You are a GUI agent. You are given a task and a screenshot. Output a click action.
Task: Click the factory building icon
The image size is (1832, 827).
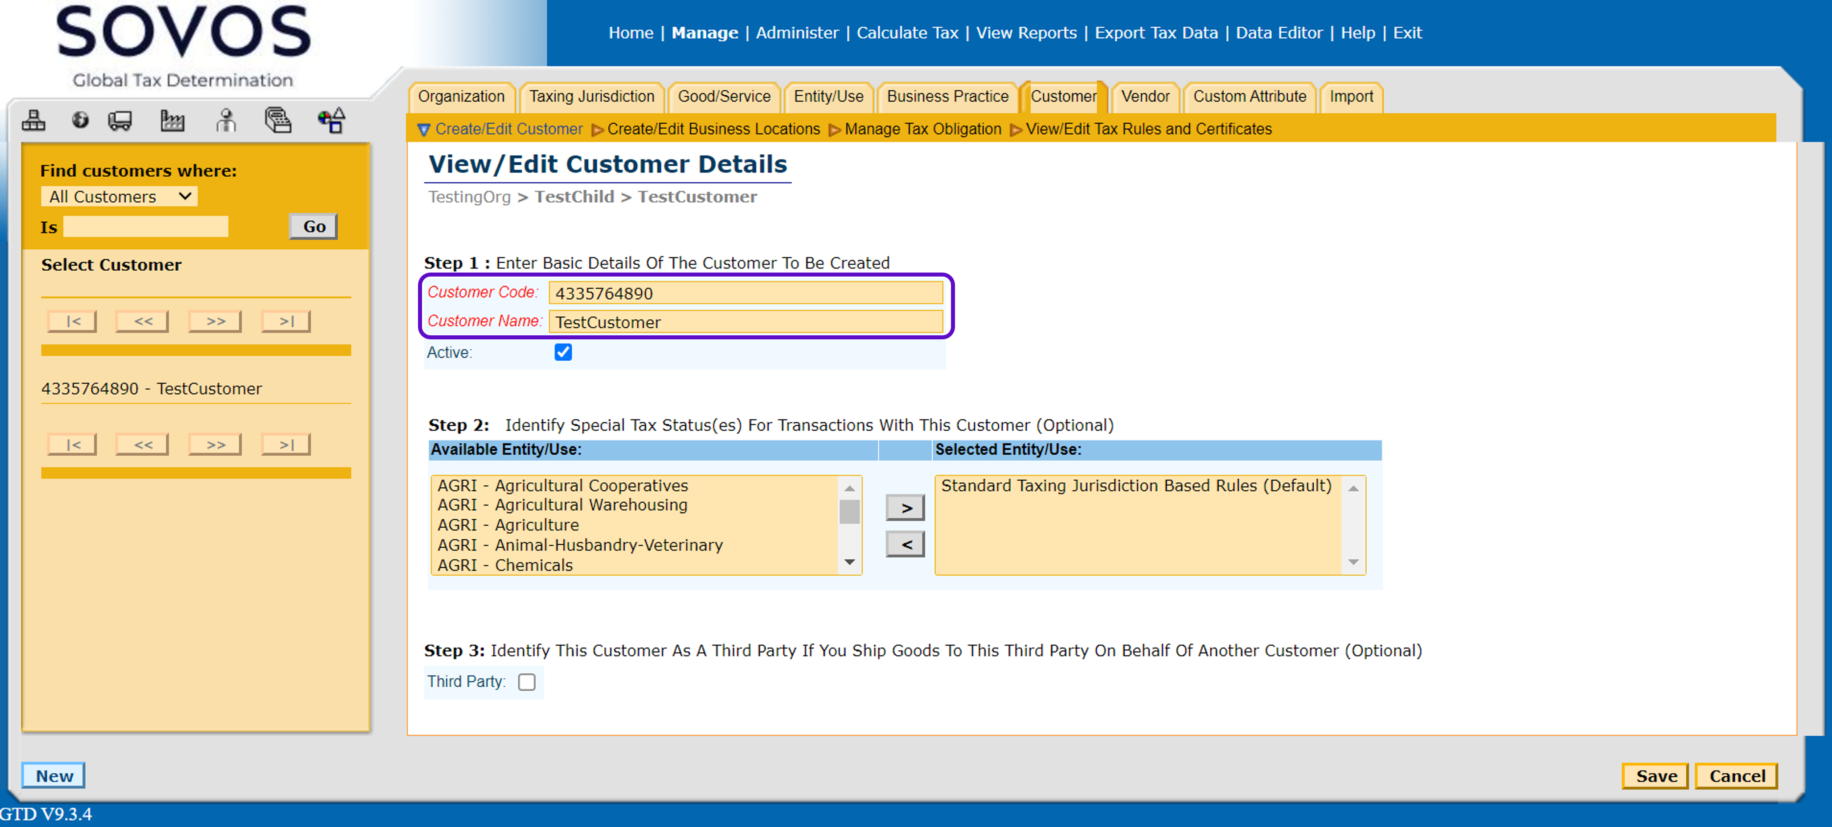tap(172, 121)
